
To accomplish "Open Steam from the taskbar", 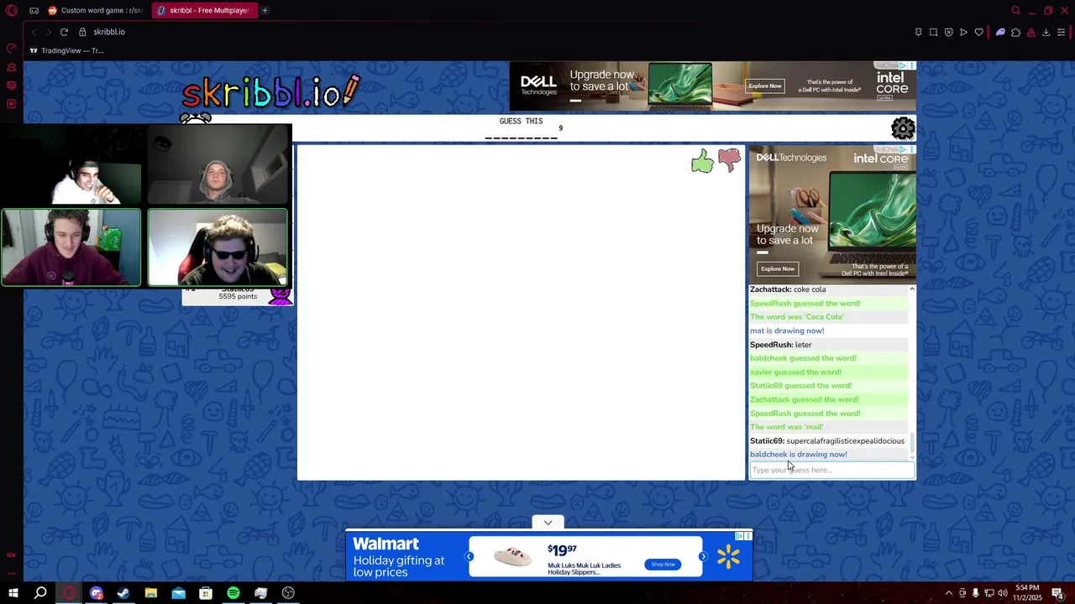I will 123,593.
